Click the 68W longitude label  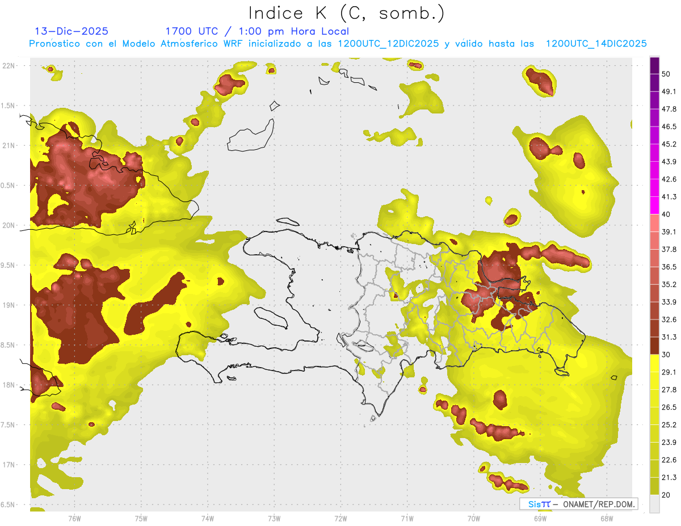coord(607,519)
